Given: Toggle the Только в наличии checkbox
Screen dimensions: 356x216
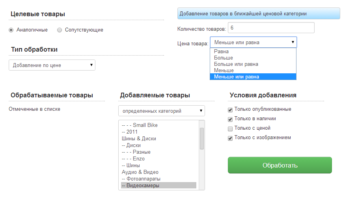Looking at the screenshot, I should 230,119.
